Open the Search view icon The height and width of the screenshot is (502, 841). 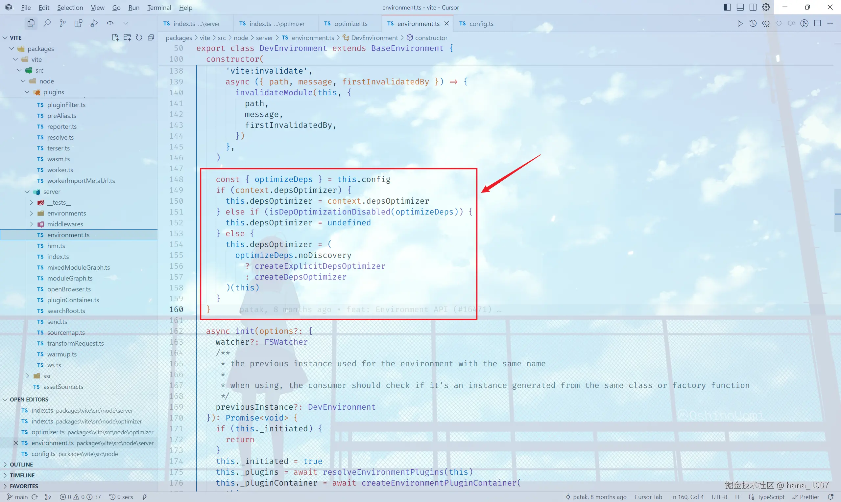click(x=47, y=23)
